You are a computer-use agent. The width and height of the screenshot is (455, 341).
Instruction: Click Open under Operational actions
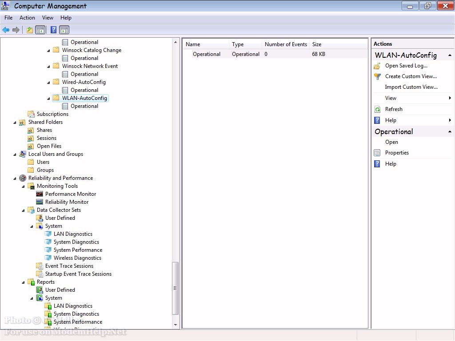(391, 142)
